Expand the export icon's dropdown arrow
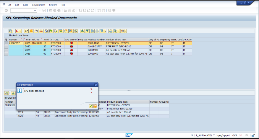 [x=119, y=31]
